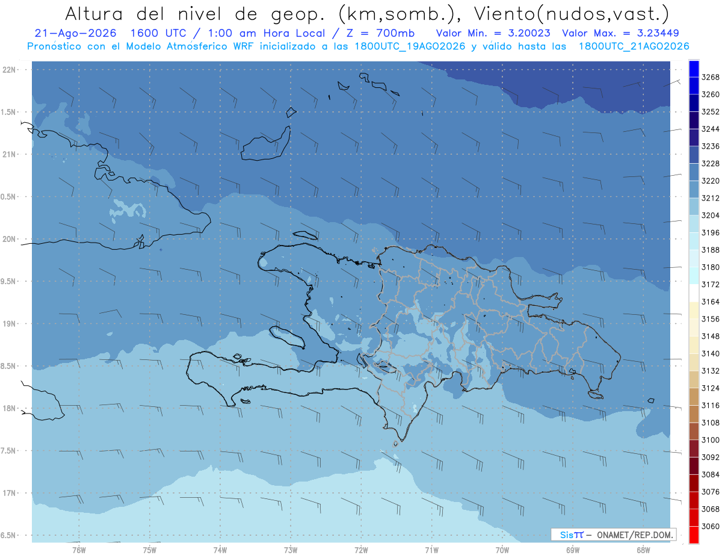Click the 3268 colorbar label
The image size is (722, 558).
711,77
